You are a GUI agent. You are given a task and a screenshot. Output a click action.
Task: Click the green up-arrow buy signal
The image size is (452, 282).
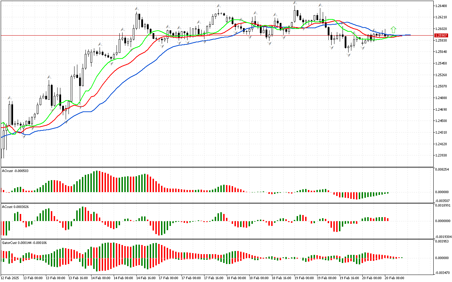tap(393, 30)
